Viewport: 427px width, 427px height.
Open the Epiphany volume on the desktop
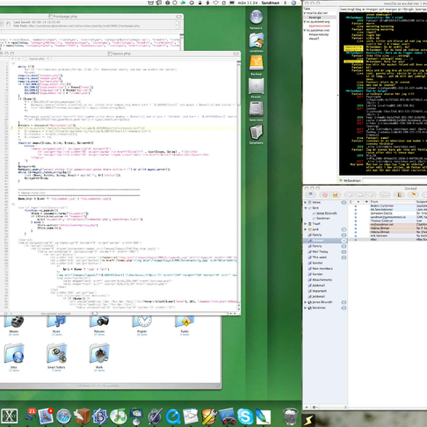click(257, 132)
